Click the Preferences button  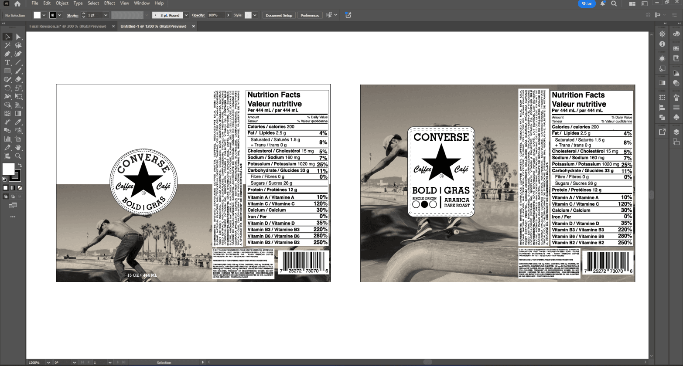310,15
